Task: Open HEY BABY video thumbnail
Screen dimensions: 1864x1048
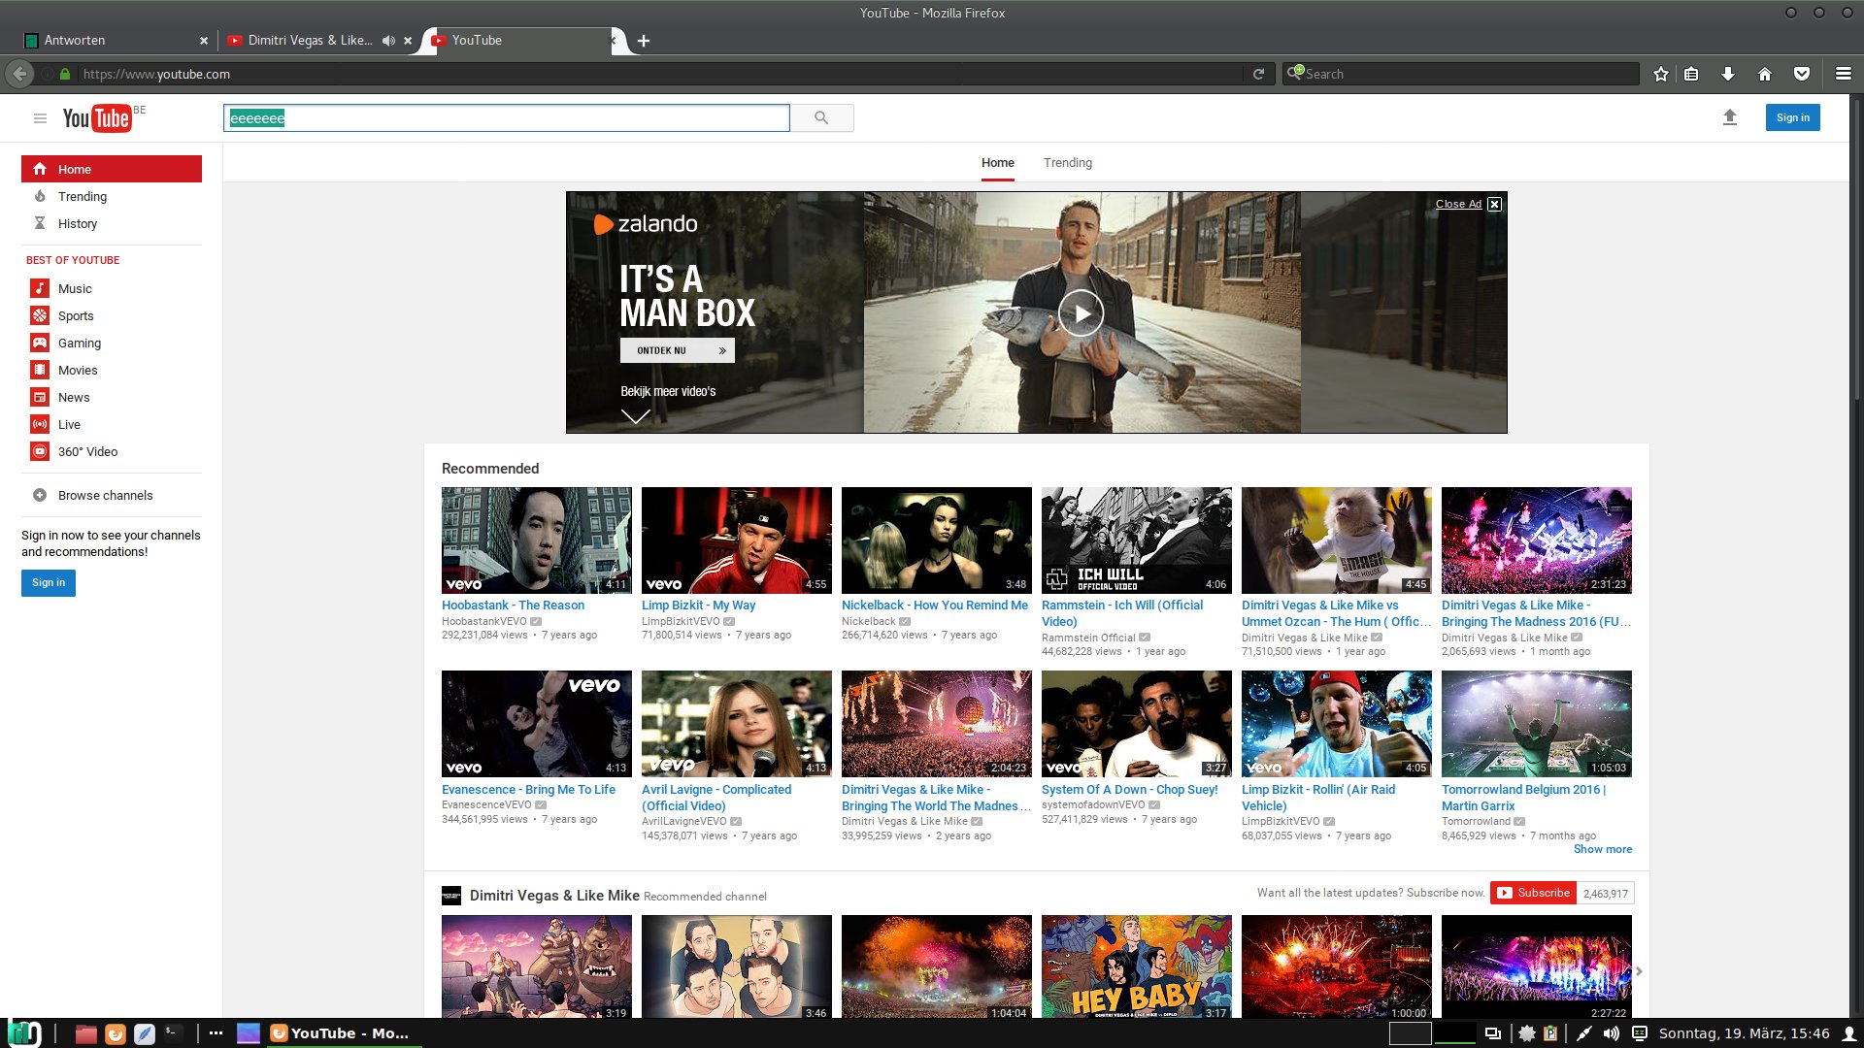Action: (x=1136, y=966)
